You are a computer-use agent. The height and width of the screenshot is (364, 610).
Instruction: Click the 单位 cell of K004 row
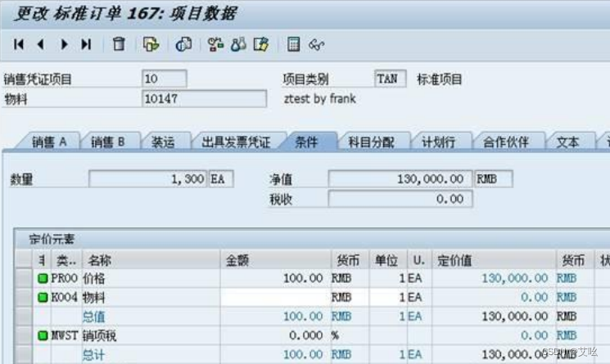click(x=387, y=297)
